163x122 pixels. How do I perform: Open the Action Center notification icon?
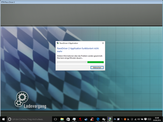[x=145, y=119]
